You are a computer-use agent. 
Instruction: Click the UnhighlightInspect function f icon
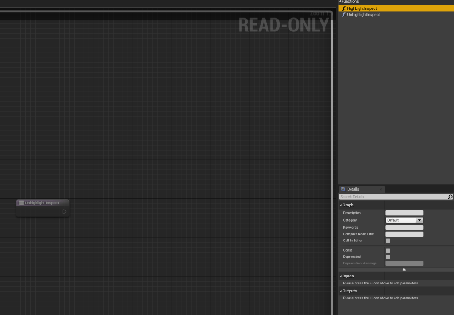point(343,15)
